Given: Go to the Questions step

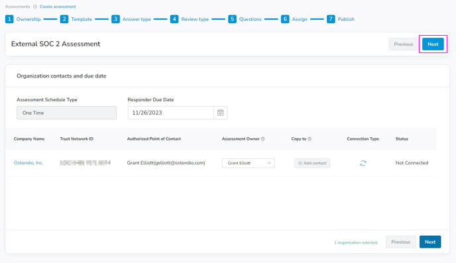Looking at the screenshot, I should coord(251,19).
